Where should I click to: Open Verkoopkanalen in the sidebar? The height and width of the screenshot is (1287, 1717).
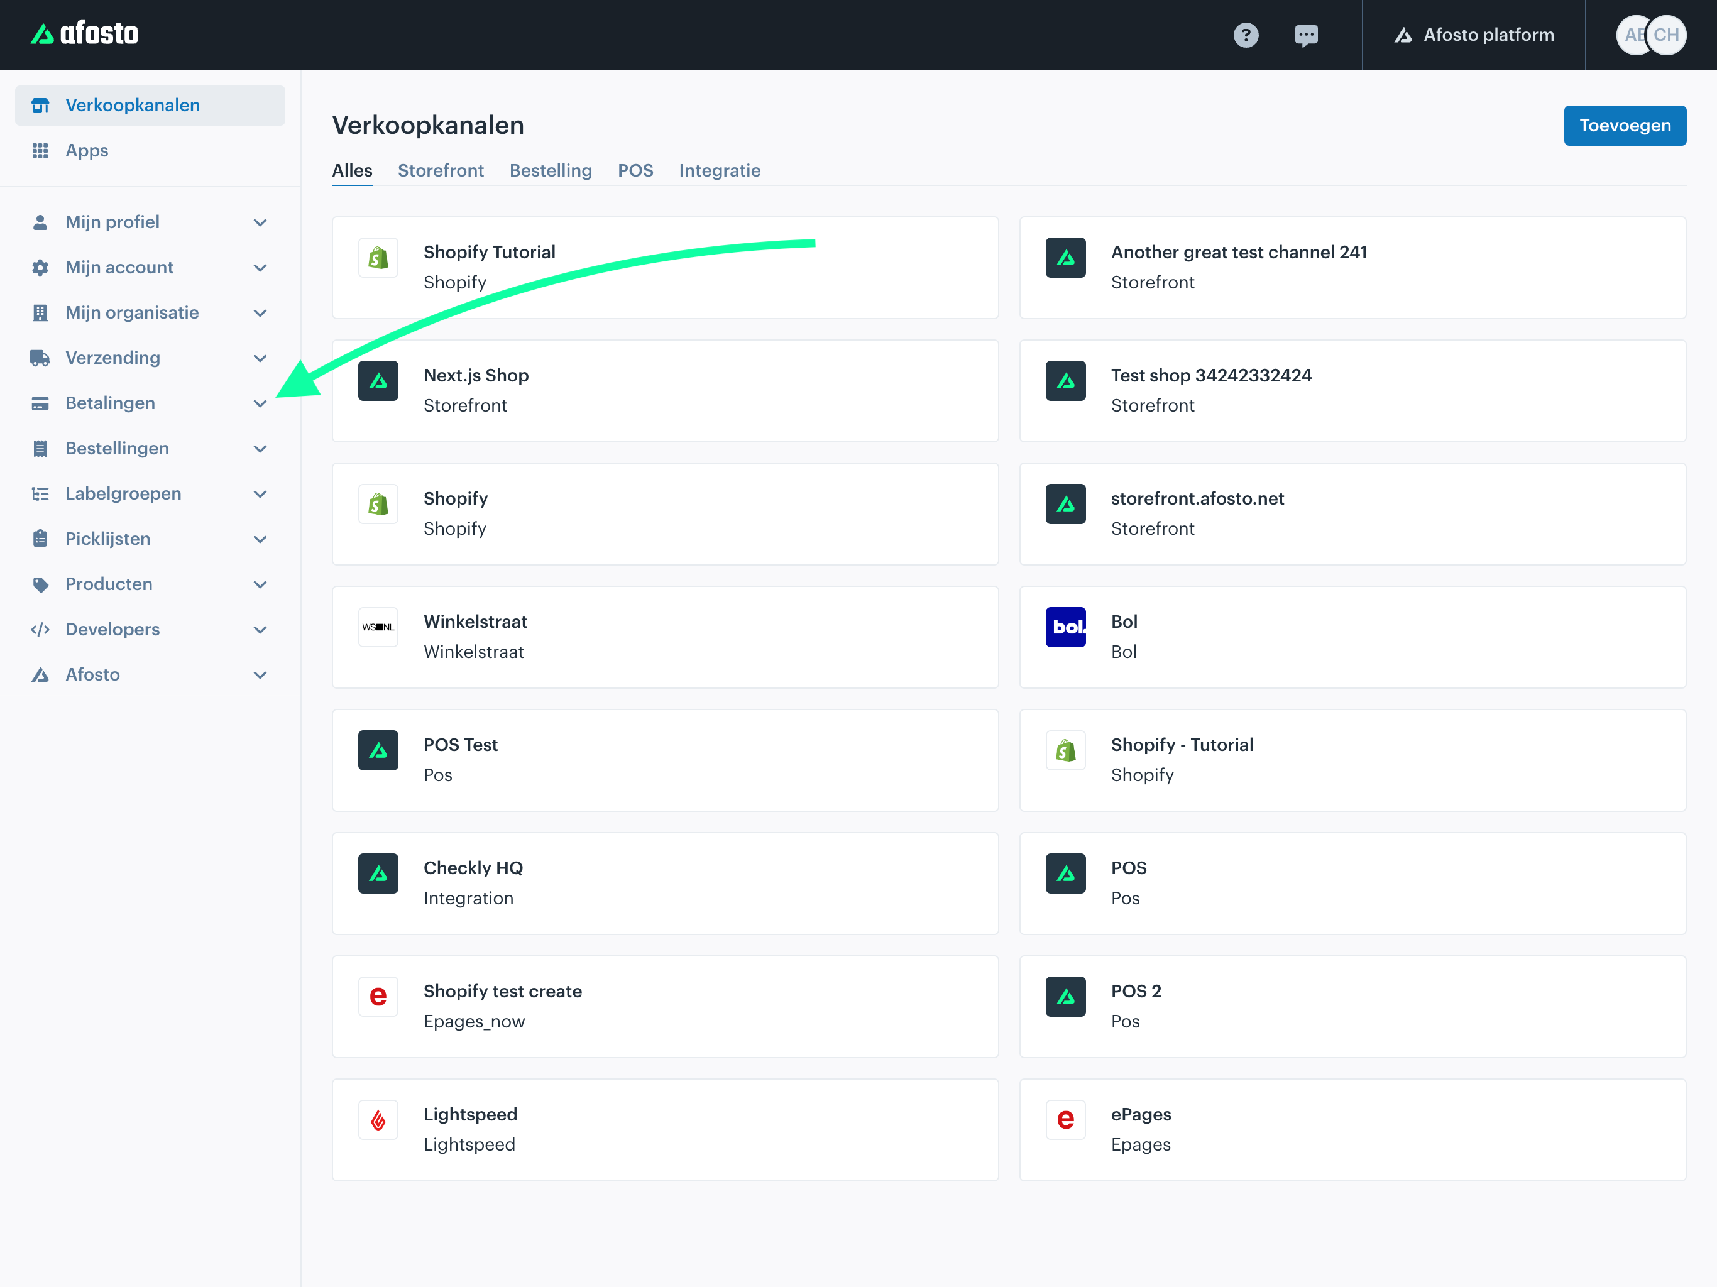pos(150,106)
